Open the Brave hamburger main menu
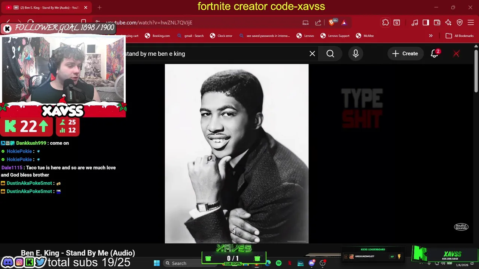 (x=470, y=22)
